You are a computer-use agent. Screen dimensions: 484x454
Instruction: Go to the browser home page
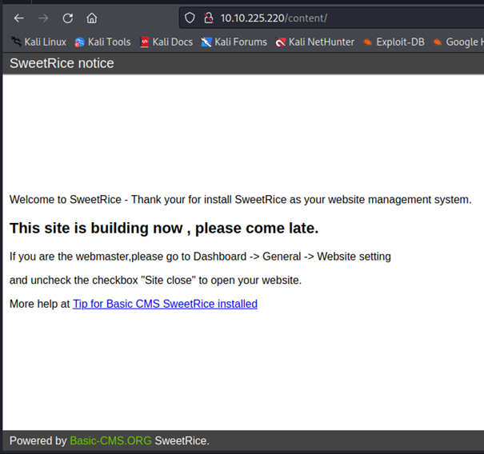point(92,18)
